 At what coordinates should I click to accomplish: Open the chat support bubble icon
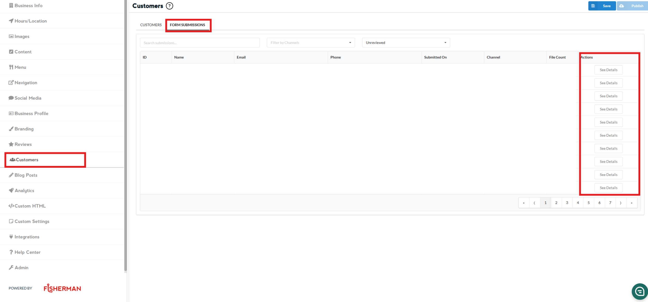(x=639, y=291)
